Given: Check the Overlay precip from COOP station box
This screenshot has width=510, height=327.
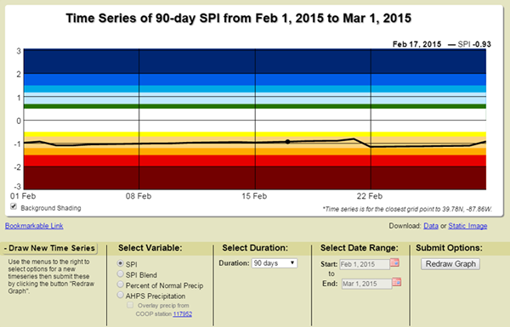Looking at the screenshot, I should pyautogui.click(x=130, y=305).
